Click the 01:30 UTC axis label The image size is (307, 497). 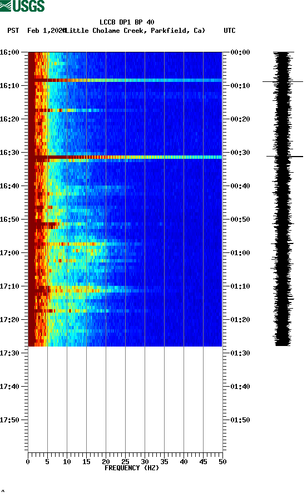pos(240,353)
